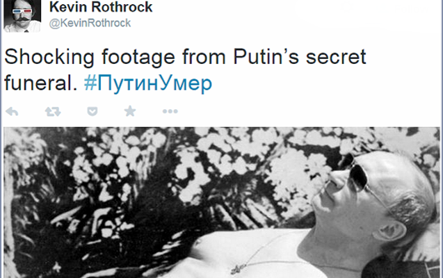Click the cross pendant necklace in the photo
Viewport: 443px width, 278px height.
(238, 268)
